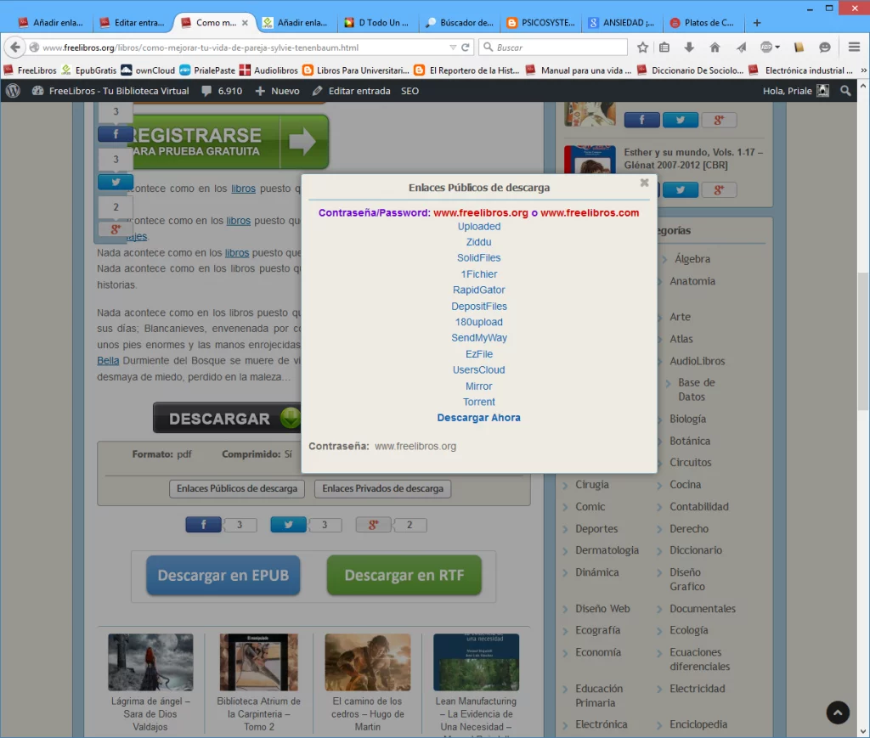Bookmark this page with the star icon

click(x=643, y=48)
